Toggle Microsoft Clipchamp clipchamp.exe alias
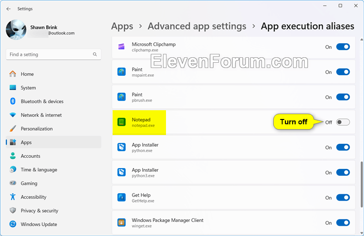 click(343, 47)
